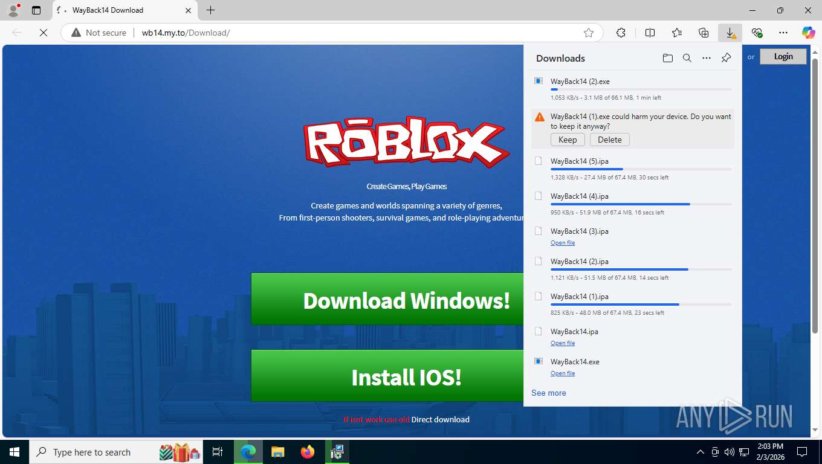822x464 pixels.
Task: Click the Direct download link
Action: [441, 419]
